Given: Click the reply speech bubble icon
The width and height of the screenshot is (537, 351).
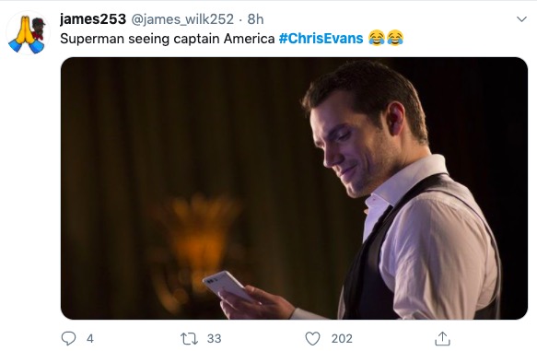Looking at the screenshot, I should [68, 338].
